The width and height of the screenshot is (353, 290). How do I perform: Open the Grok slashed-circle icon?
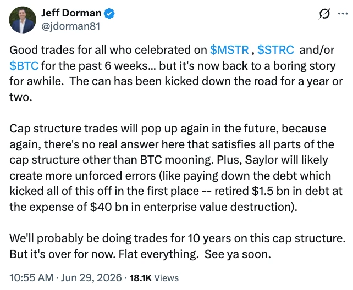click(x=324, y=14)
